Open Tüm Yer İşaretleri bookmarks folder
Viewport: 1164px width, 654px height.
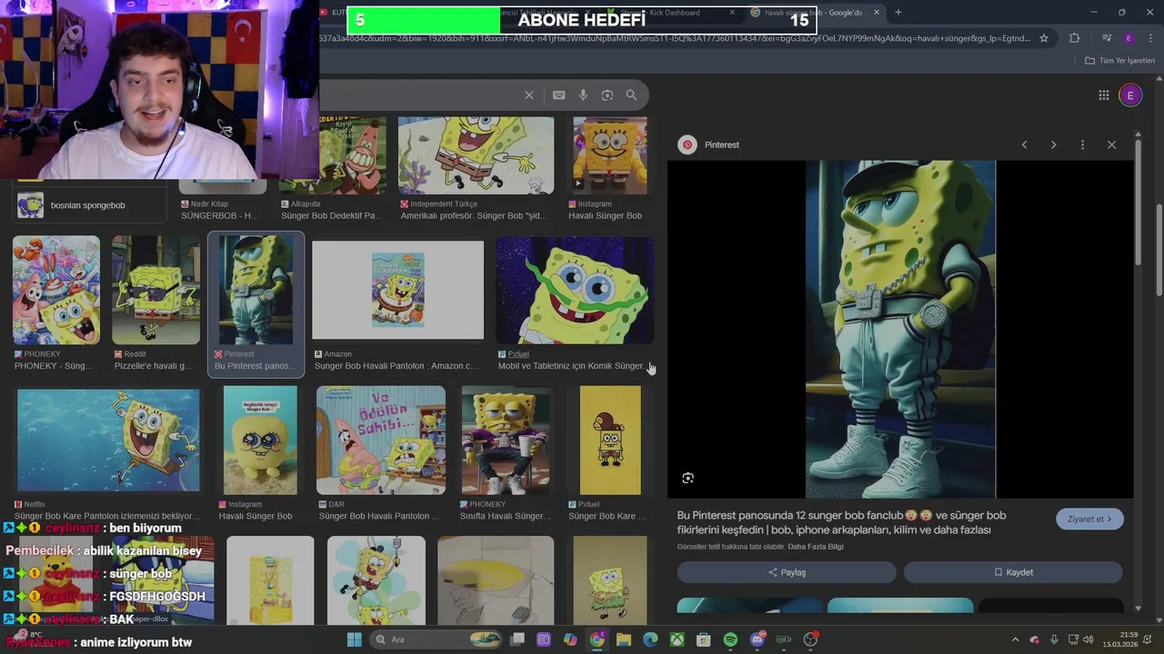[1120, 60]
